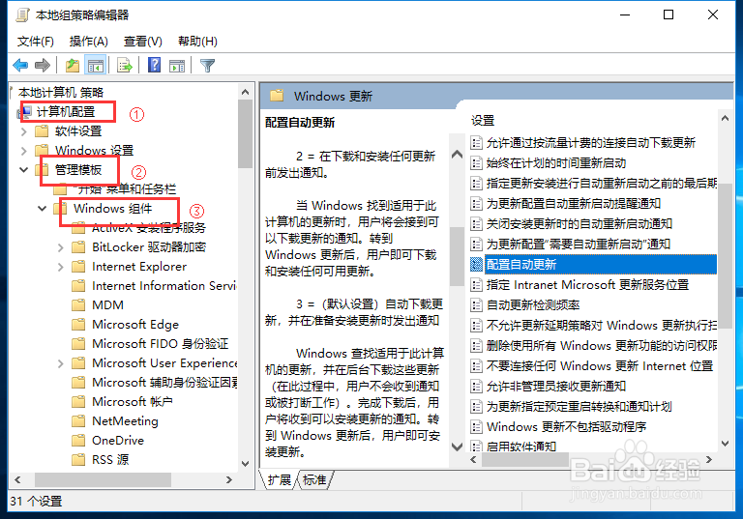The width and height of the screenshot is (743, 519).
Task: Click the Forward arrow toolbar icon
Action: coord(43,66)
